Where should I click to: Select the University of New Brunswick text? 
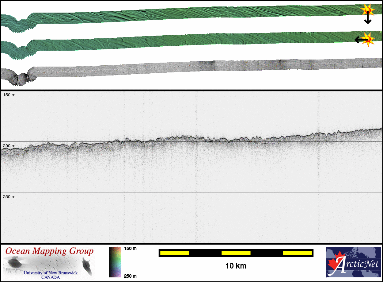(51, 273)
